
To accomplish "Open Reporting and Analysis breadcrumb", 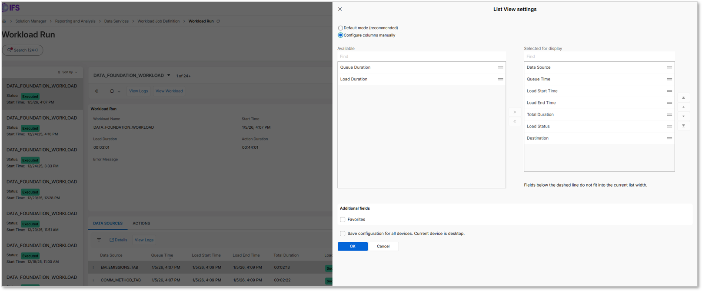I will point(75,21).
